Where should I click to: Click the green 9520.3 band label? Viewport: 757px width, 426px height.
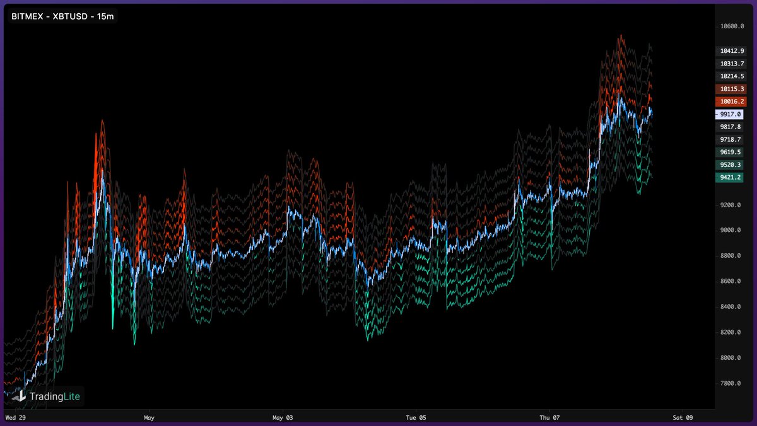click(x=731, y=165)
